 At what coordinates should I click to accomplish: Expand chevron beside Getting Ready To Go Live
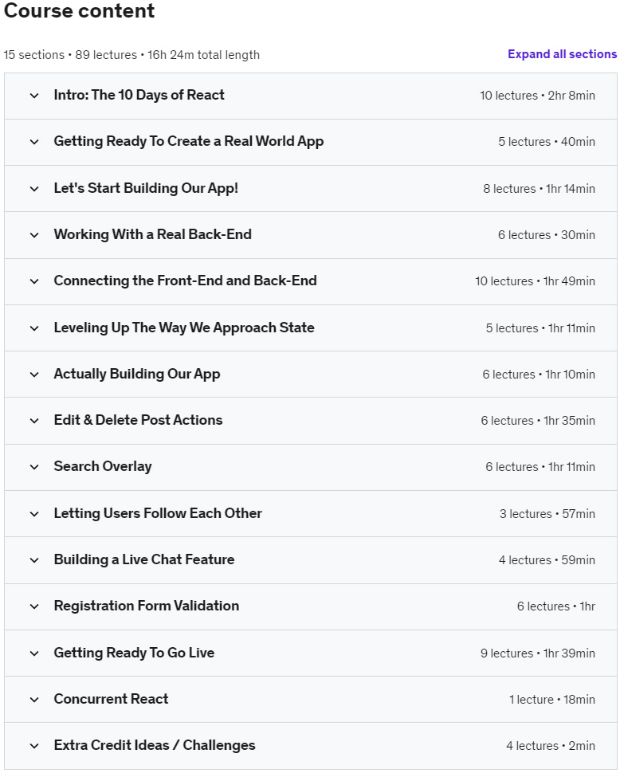[34, 653]
